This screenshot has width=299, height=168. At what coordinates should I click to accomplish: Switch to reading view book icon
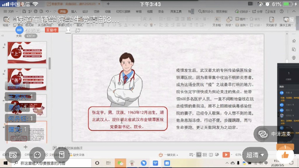[x=211, y=155]
